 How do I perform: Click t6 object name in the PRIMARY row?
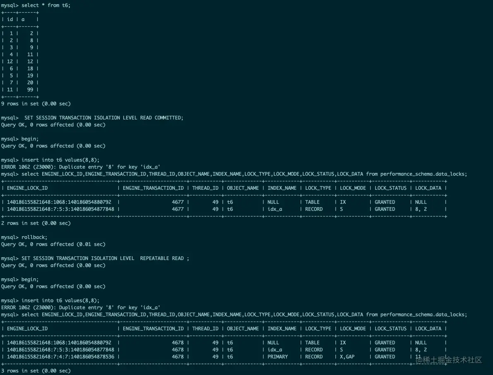coord(230,357)
